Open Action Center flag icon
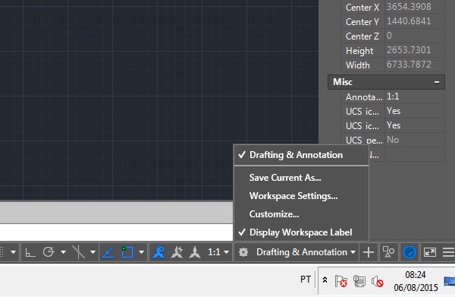This screenshot has height=297, width=455. coord(341,281)
